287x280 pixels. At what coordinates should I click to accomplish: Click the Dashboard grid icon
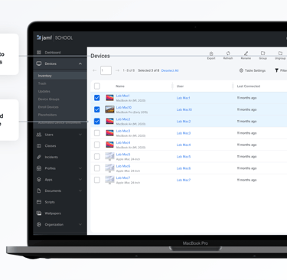click(39, 52)
